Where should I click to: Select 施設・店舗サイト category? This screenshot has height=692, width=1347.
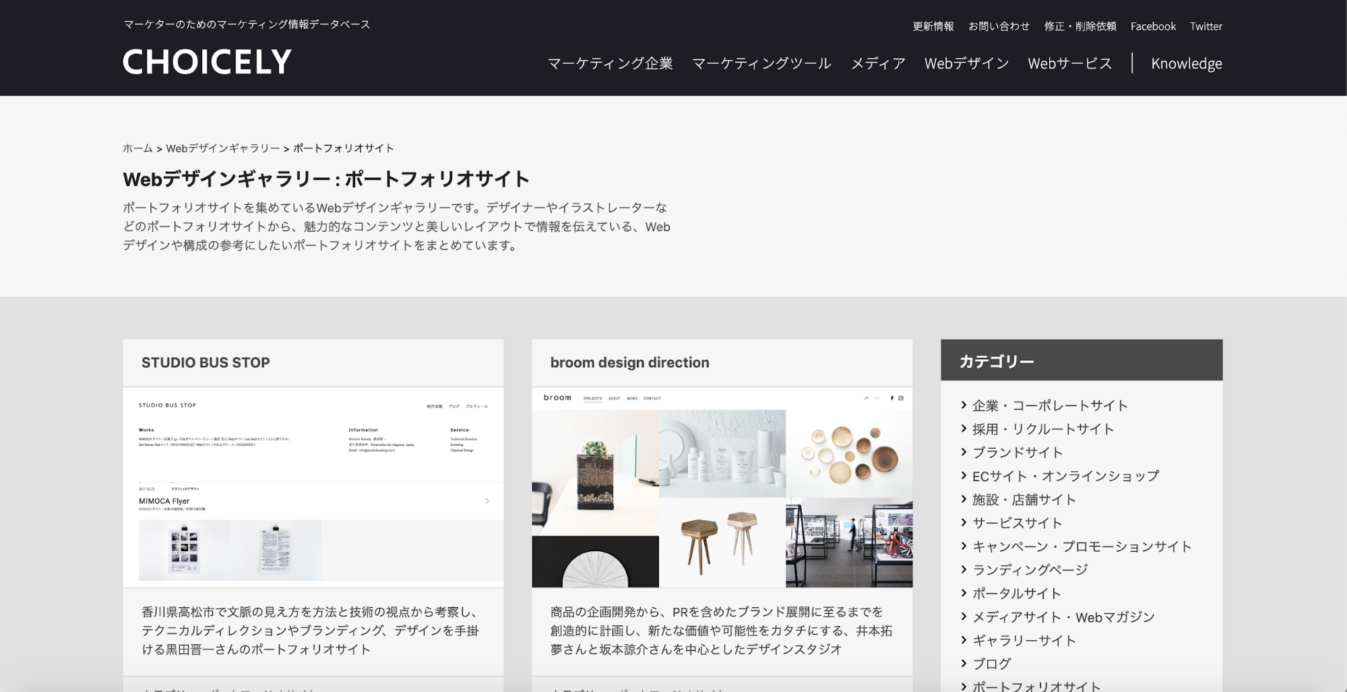tap(1024, 500)
